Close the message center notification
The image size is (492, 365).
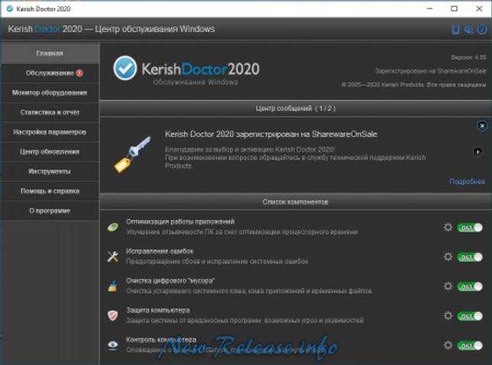point(482,126)
